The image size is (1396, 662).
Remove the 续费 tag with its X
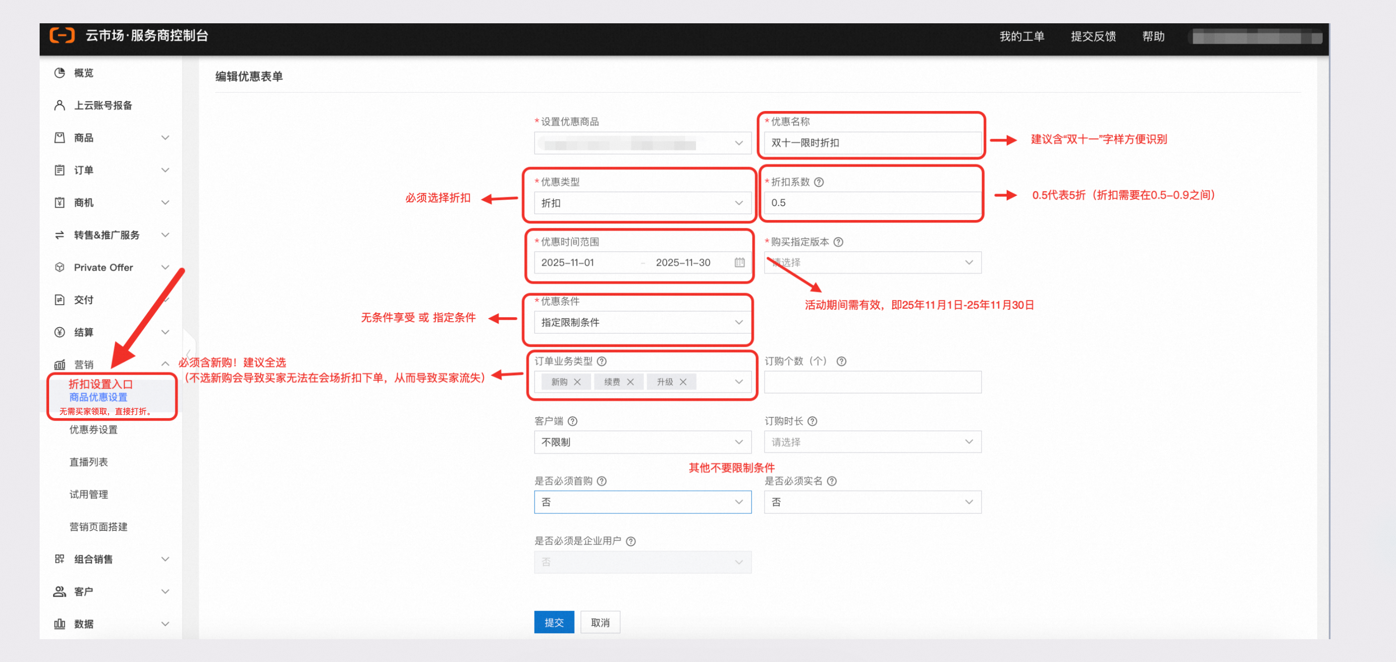tap(630, 382)
